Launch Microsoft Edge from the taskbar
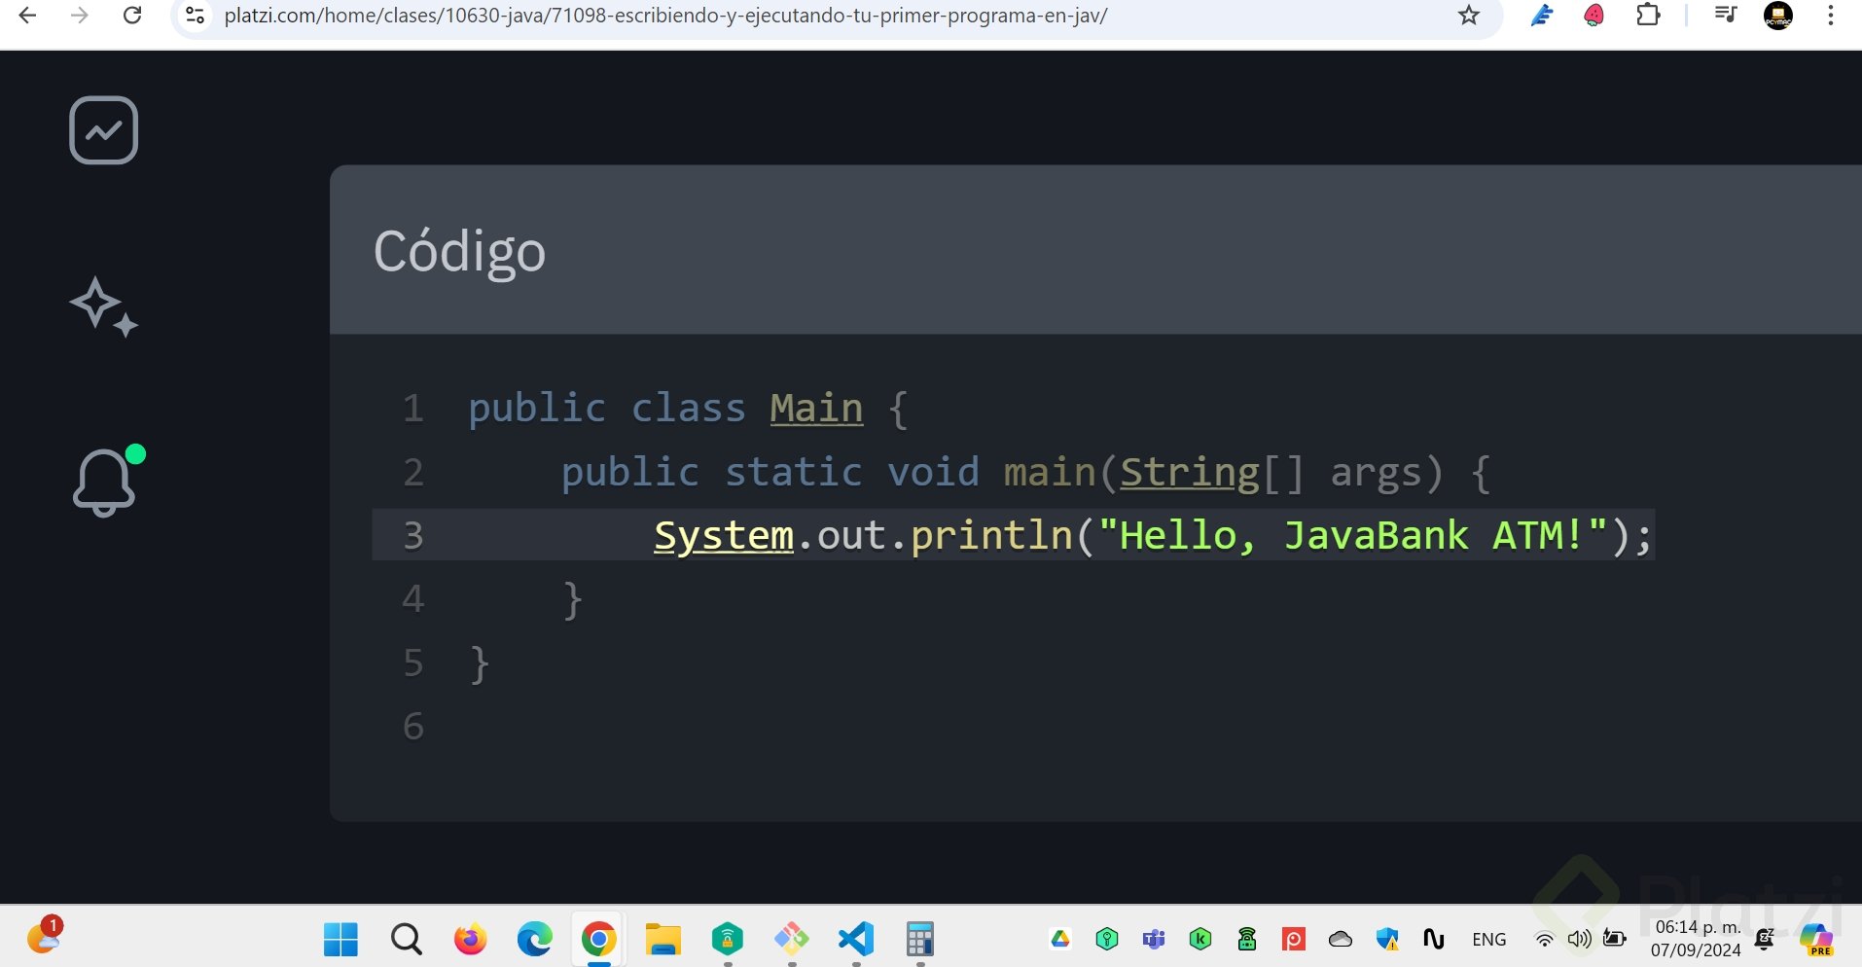Image resolution: width=1862 pixels, height=967 pixels. coord(534,939)
